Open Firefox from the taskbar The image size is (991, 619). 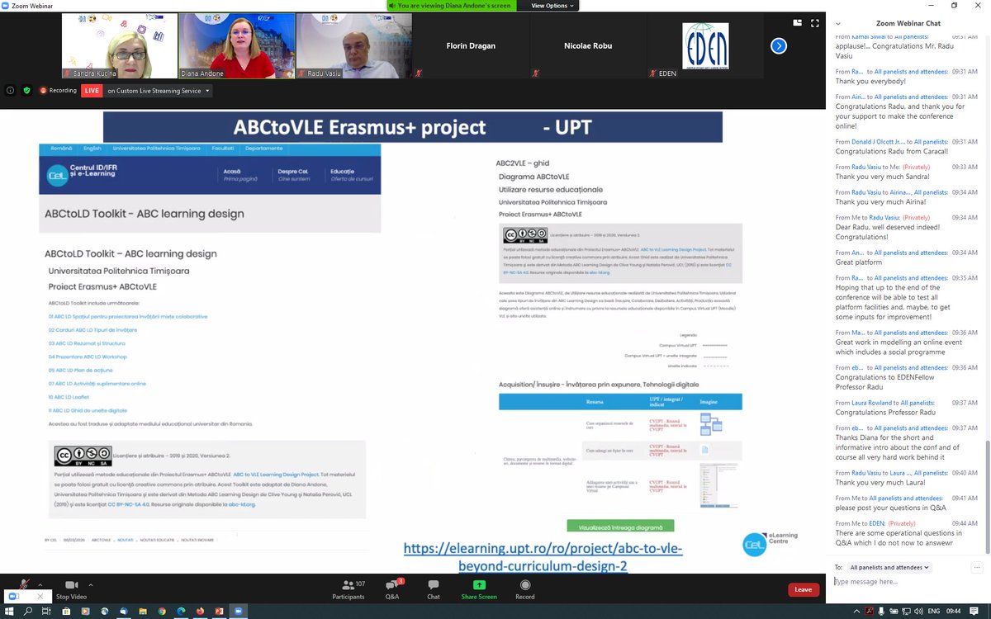[x=200, y=611]
